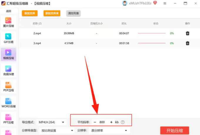
Task: Delete the 2.mp4 row with trash icon
Action: click(x=188, y=33)
